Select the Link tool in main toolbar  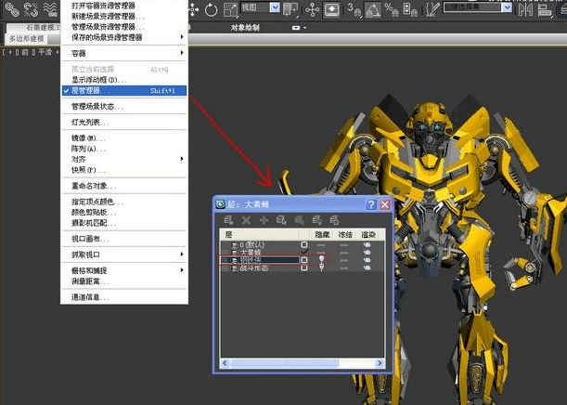click(x=11, y=10)
